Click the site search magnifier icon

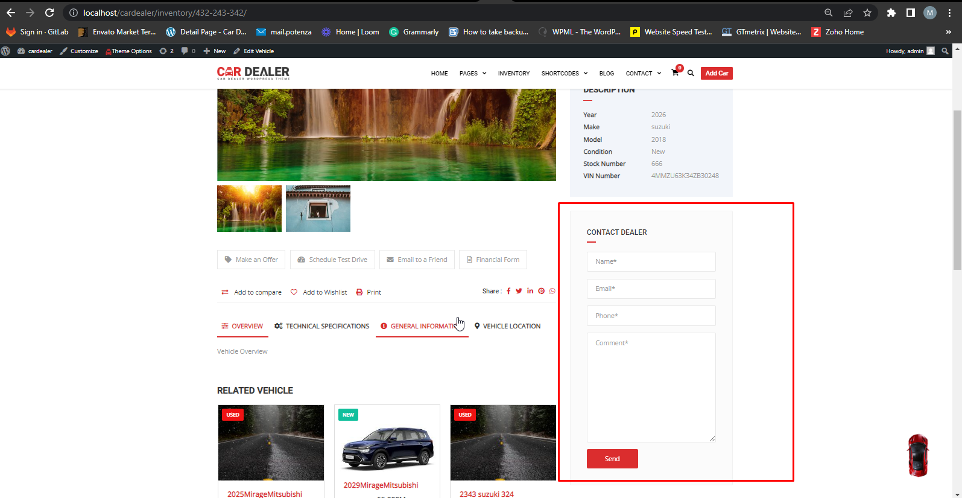[x=691, y=73]
